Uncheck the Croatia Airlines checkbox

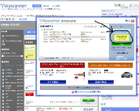tap(3, 91)
